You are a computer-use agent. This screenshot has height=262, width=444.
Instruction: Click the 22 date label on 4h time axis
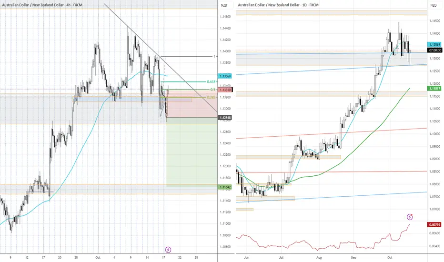[x=180, y=257]
